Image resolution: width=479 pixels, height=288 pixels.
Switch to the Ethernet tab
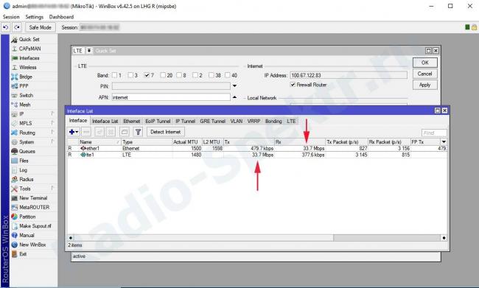click(x=132, y=122)
